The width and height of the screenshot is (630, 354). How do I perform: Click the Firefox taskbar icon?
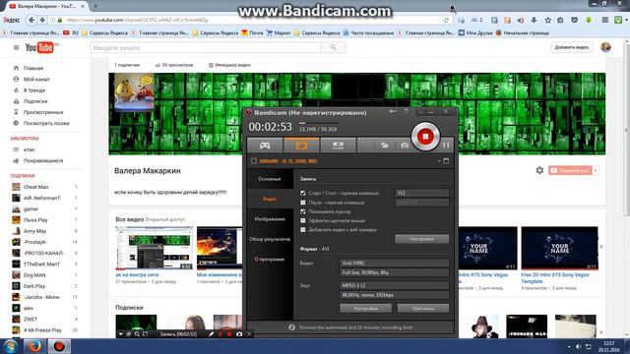pos(35,346)
